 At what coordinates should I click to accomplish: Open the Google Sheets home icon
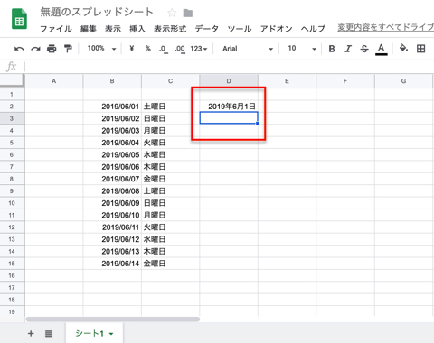pos(19,19)
